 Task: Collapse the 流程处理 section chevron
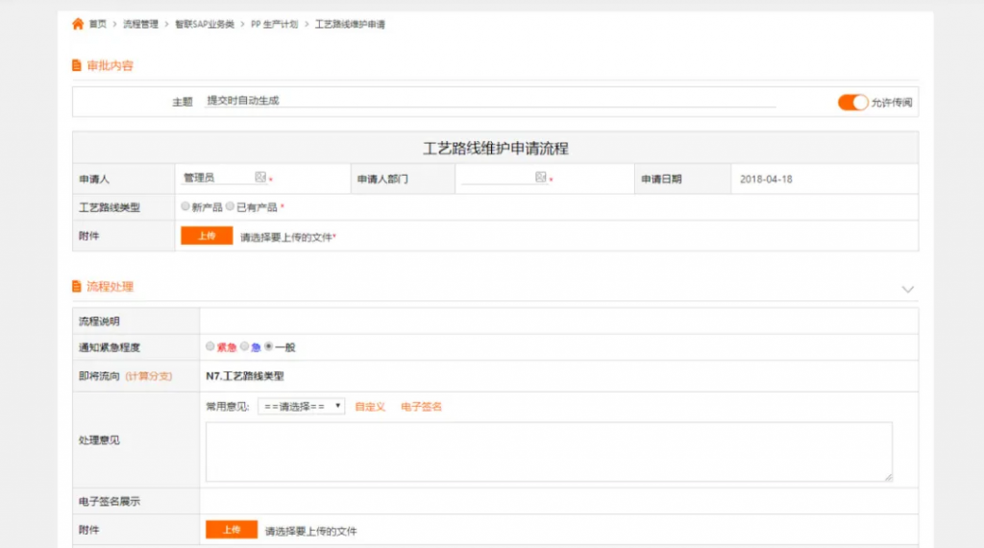(908, 288)
